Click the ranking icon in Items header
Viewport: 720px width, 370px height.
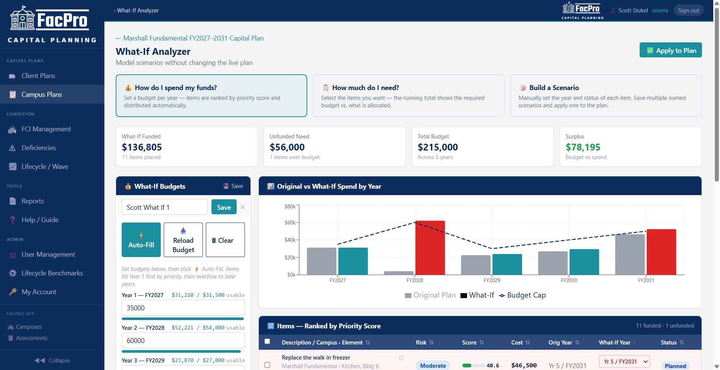tap(270, 326)
